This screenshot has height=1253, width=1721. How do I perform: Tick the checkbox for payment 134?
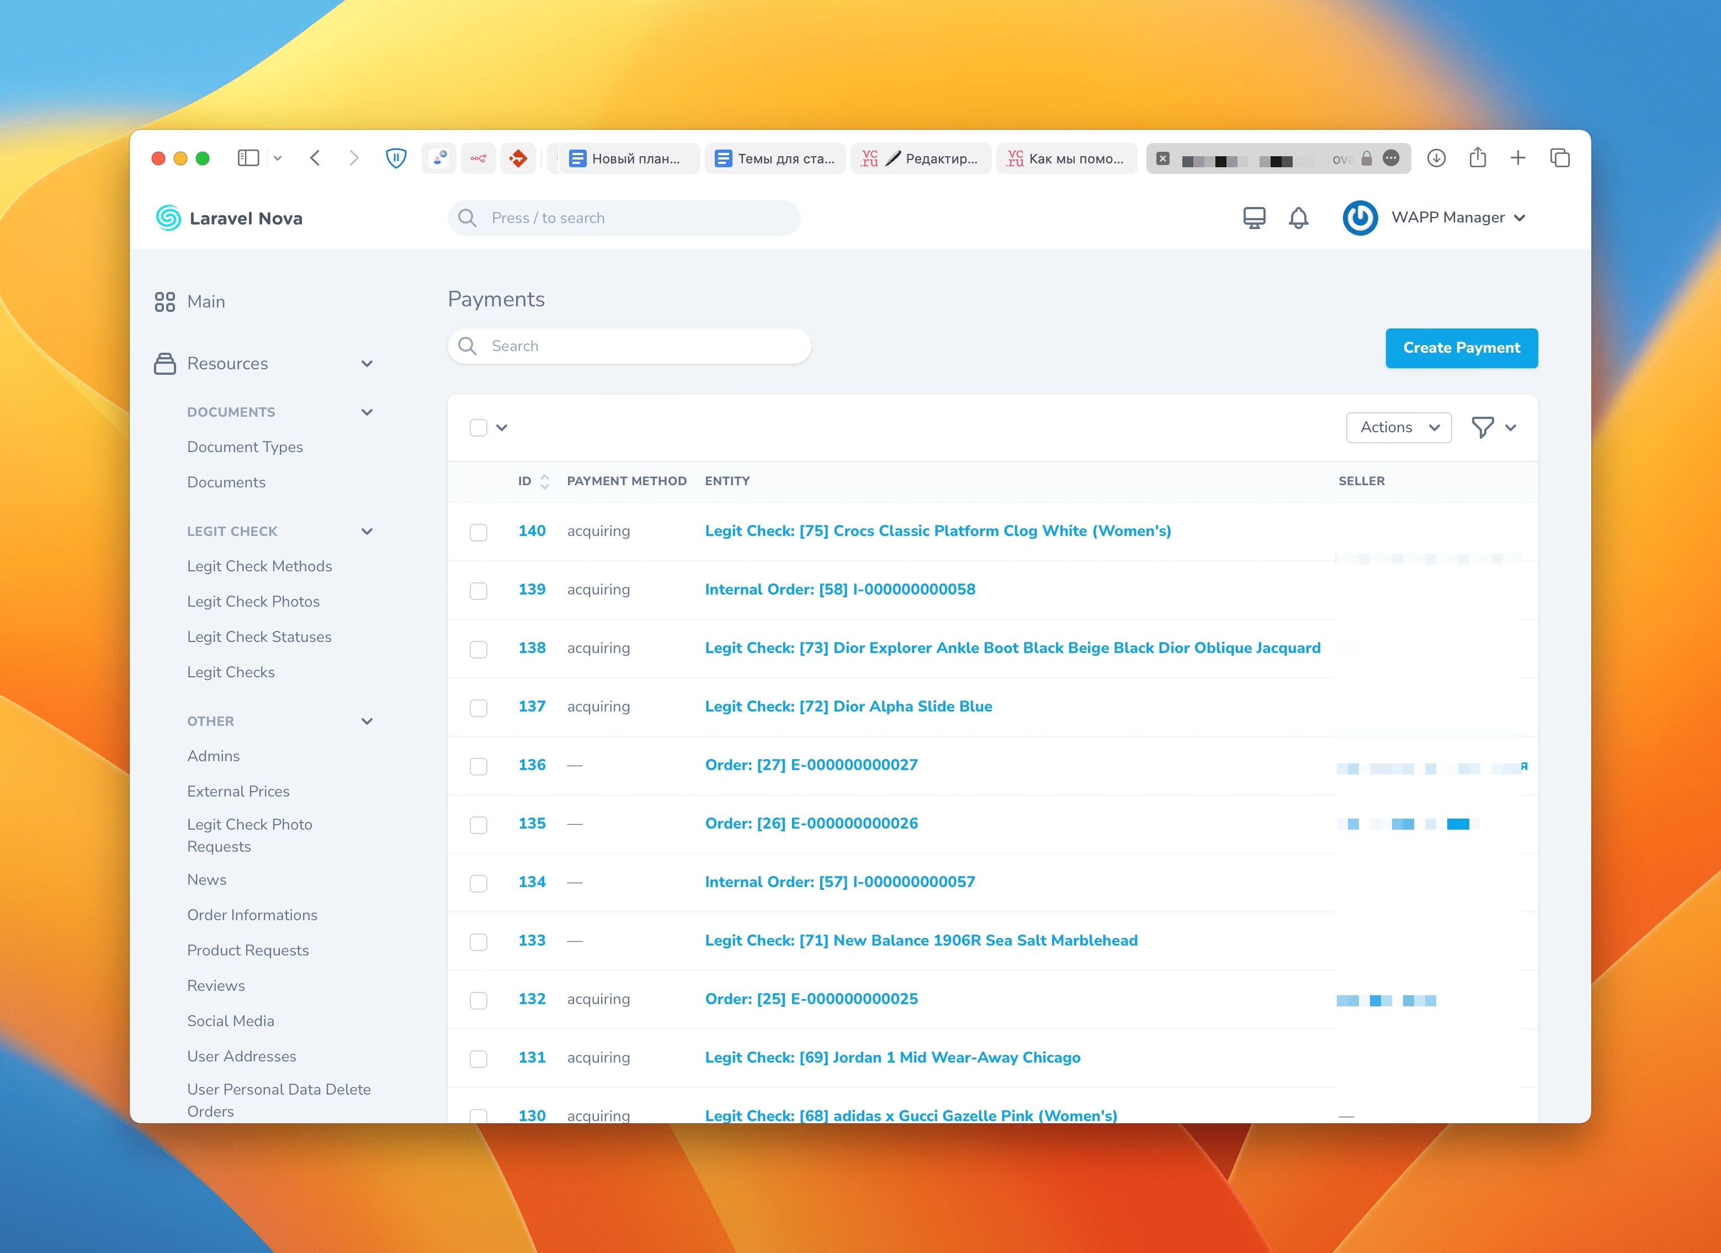click(478, 883)
